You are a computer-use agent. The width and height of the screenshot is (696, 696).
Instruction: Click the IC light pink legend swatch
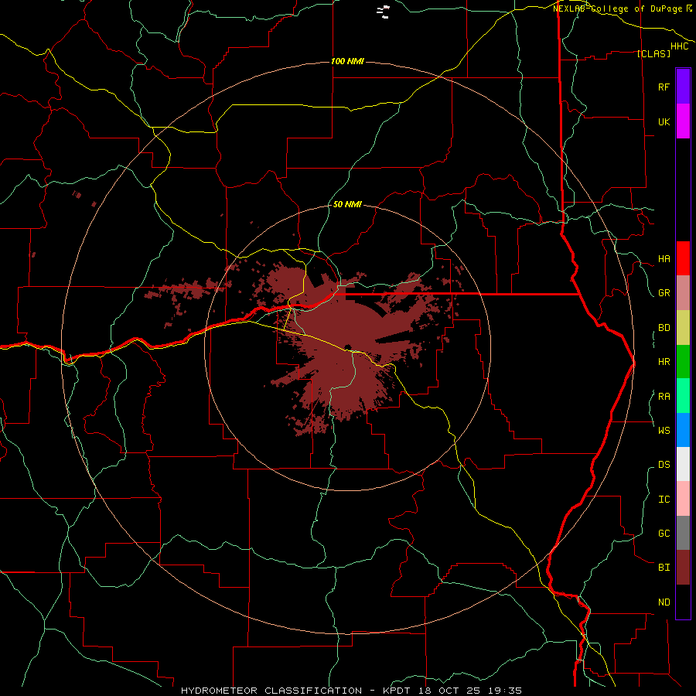[x=683, y=499]
